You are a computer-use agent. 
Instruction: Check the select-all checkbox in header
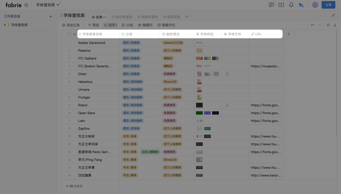pyautogui.click(x=69, y=34)
